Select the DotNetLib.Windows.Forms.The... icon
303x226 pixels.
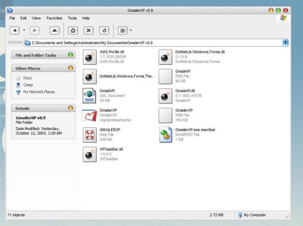click(x=89, y=77)
